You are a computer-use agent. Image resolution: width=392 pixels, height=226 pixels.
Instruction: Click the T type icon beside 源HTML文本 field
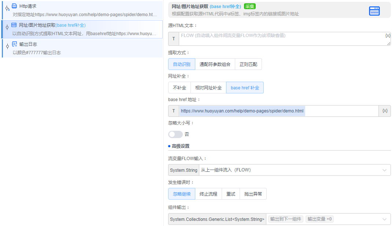(173, 38)
